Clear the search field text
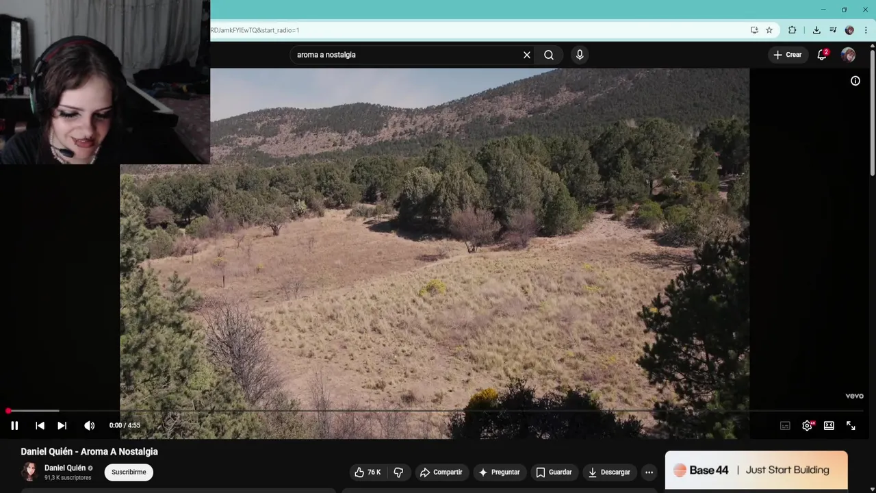 pyautogui.click(x=527, y=55)
